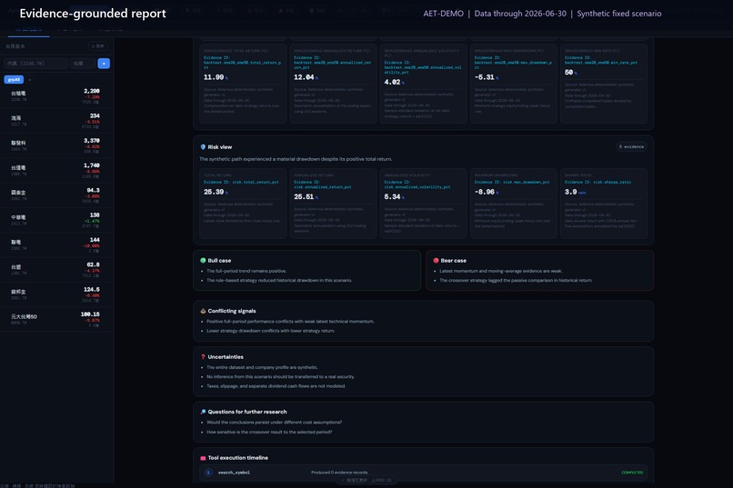Viewport: 733px width, 488px height.
Task: Select the watchlist row priced 1,740
Action: [56, 171]
